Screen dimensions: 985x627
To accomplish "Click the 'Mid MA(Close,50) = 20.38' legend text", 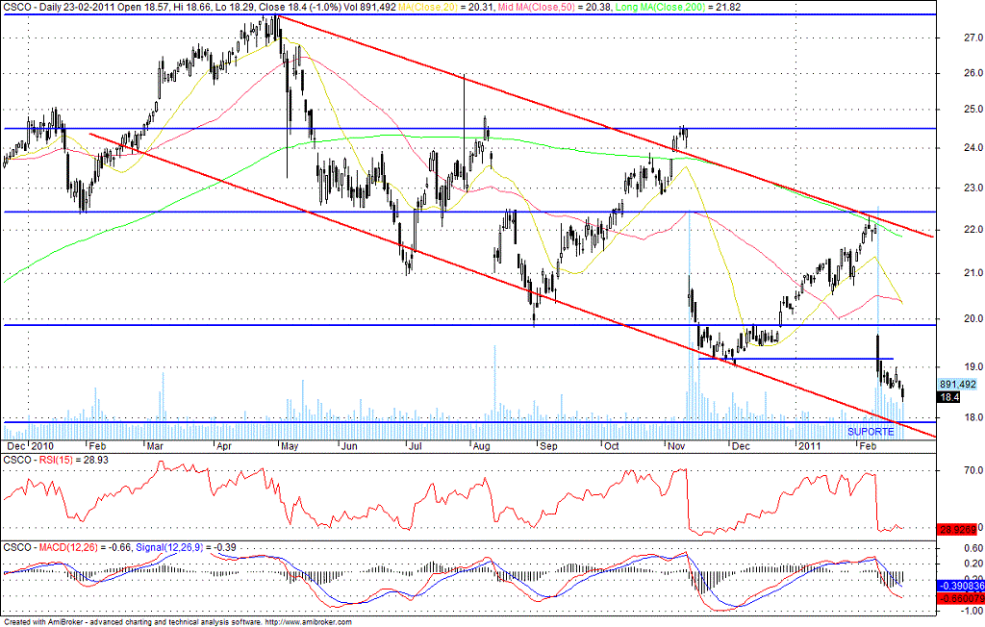I will [x=553, y=7].
